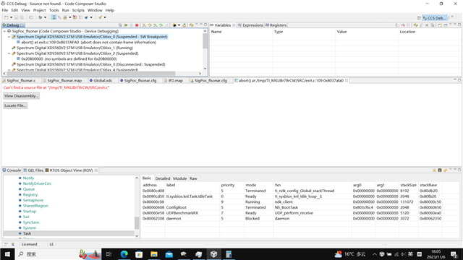Viewport: 463px width, 260px height.
Task: Click the green Resume button in Debug toolbar
Action: [x=126, y=25]
